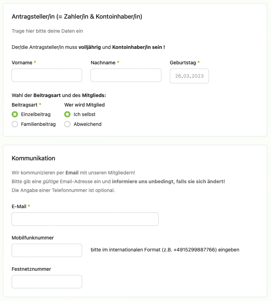Choose the Abweichend radio option
Viewport: 271px width, 301px height.
point(67,124)
